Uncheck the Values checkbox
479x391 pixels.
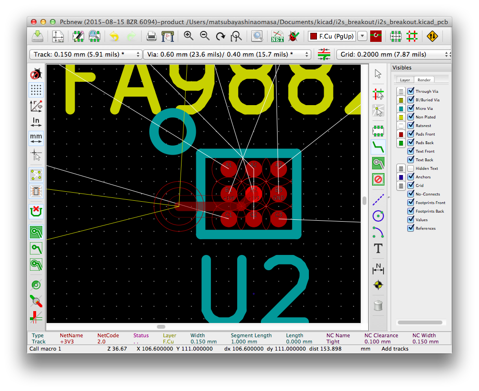[411, 219]
